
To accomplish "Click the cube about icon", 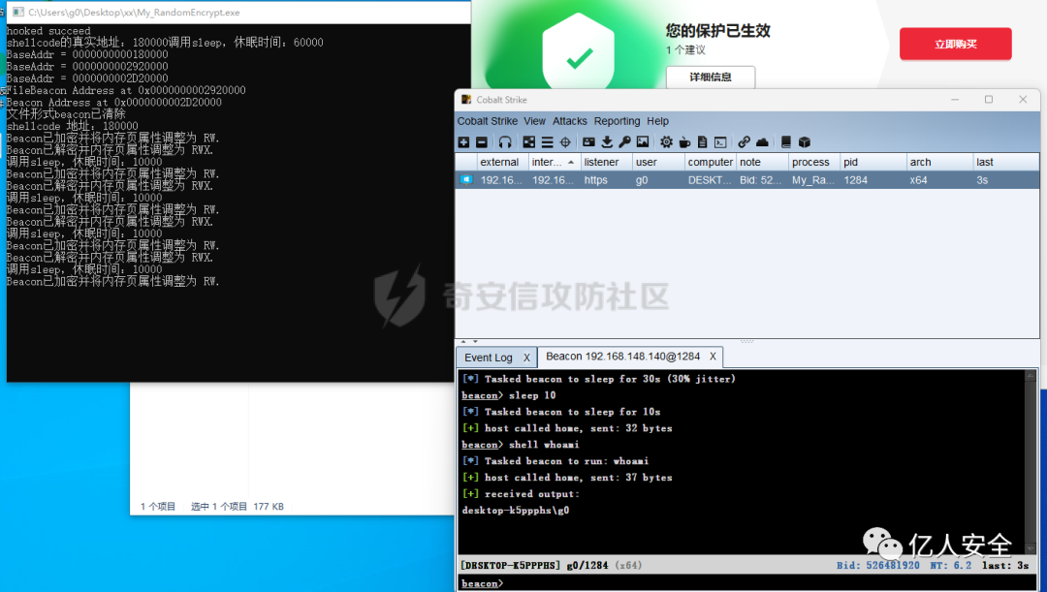I will click(x=805, y=142).
